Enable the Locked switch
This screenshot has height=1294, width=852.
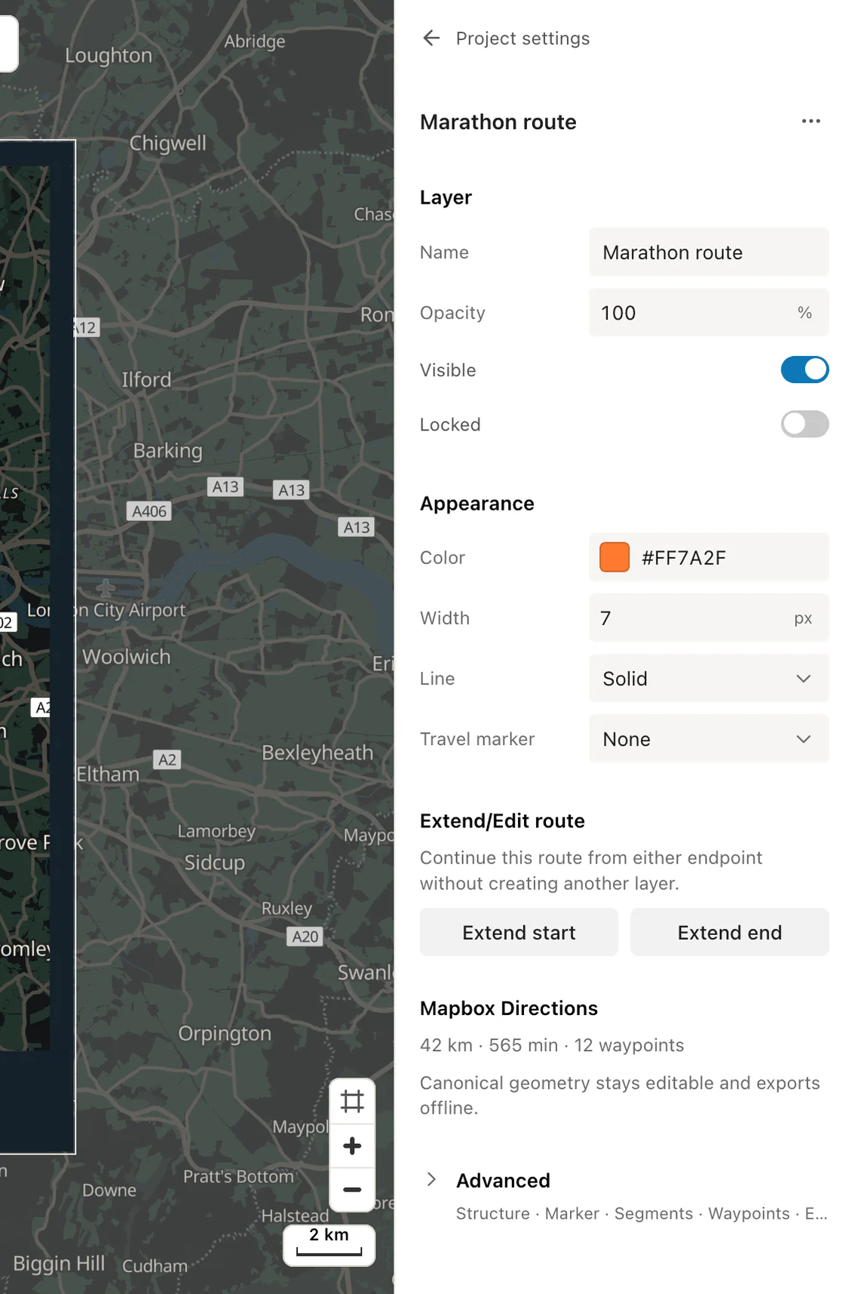[804, 425]
